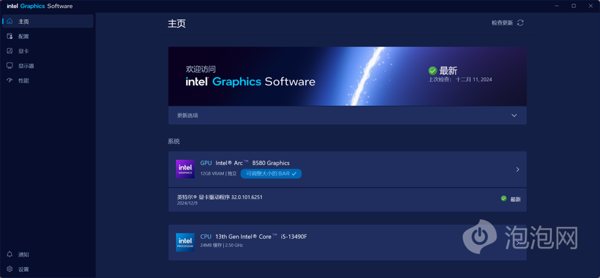Click the Intel Arc B580 Graphics name
Screen dimensions: 600x278
pos(253,163)
